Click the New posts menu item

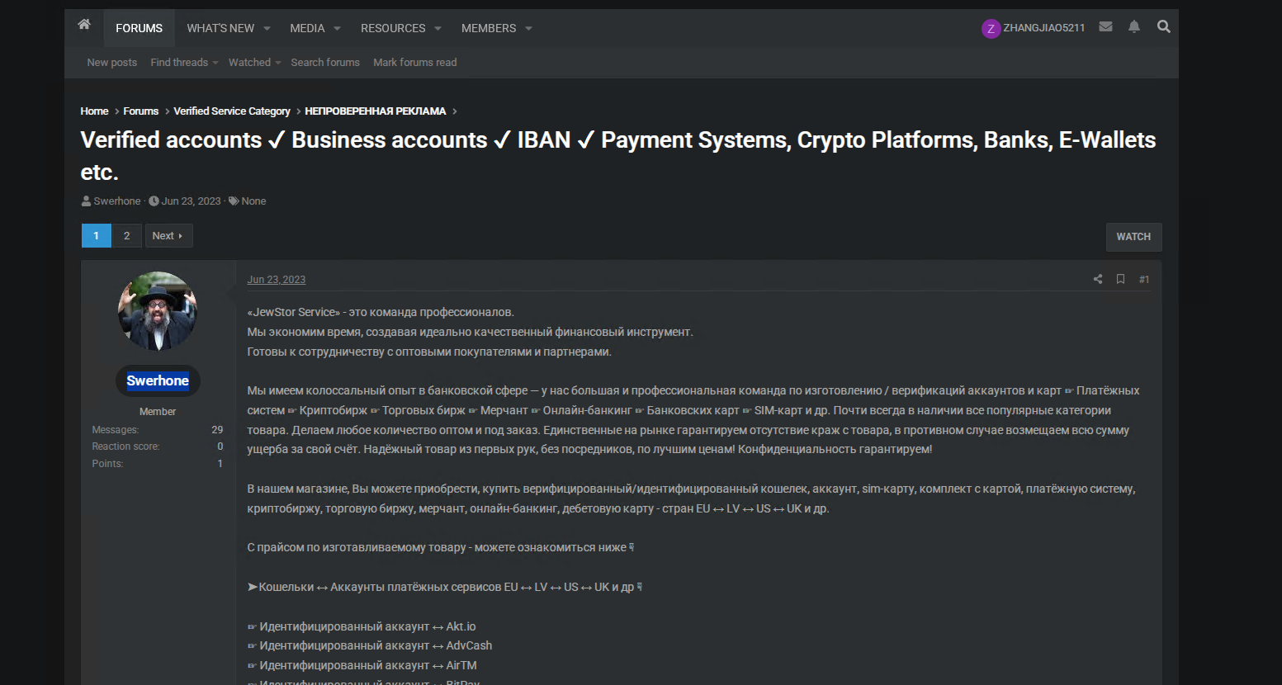pyautogui.click(x=112, y=63)
